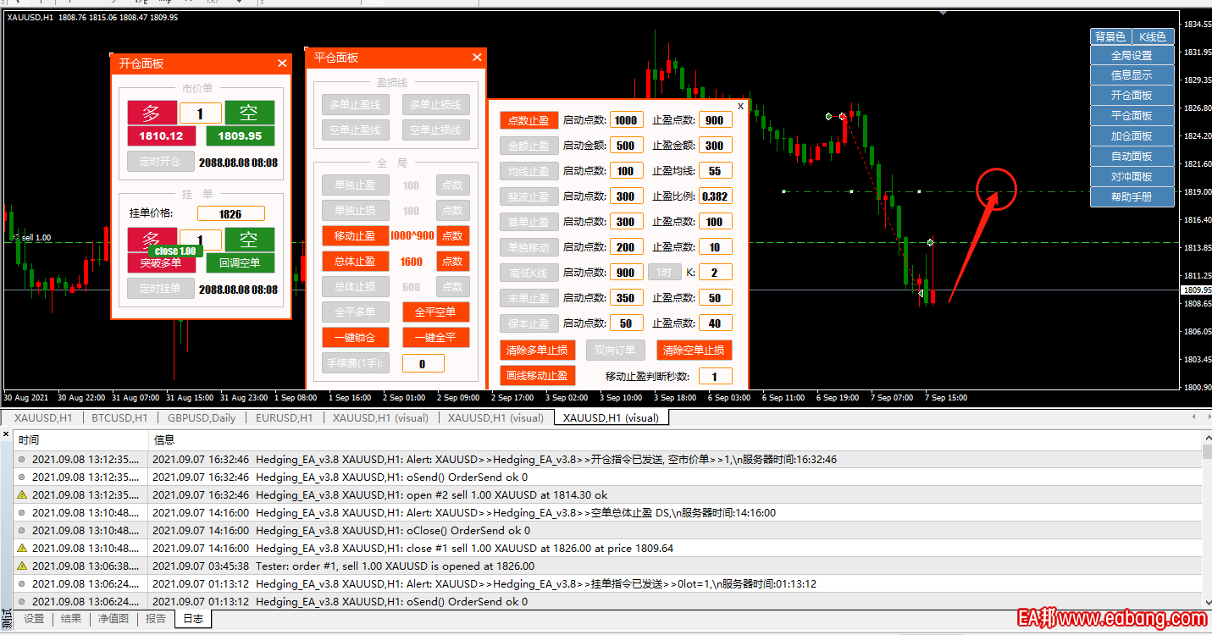Open the 帮助手册 help manual
Viewport: 1212px width, 635px height.
pyautogui.click(x=1132, y=197)
